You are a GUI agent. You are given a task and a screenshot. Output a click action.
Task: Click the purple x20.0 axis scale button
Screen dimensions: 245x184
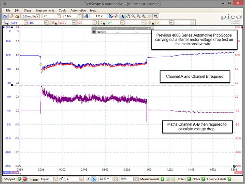pos(15,172)
